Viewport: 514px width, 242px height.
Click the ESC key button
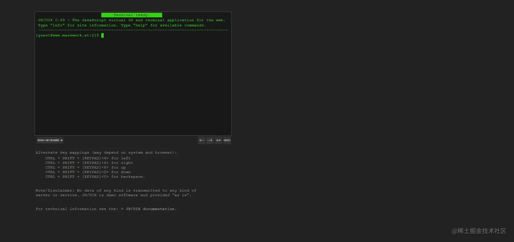coord(227,140)
